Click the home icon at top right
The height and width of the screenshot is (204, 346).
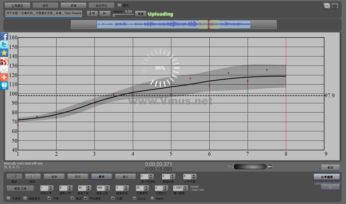tap(327, 6)
